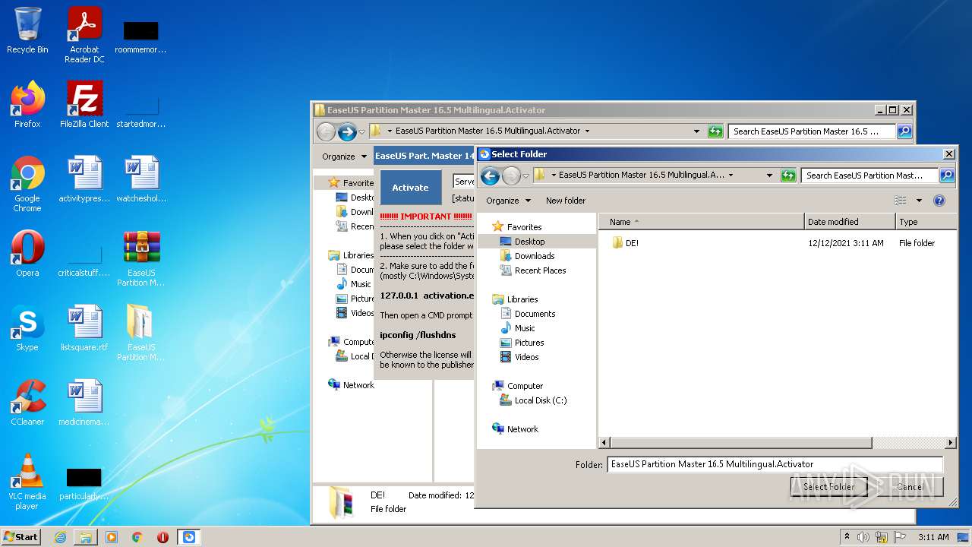Select Music library in the dialog
The image size is (972, 547).
pyautogui.click(x=525, y=328)
